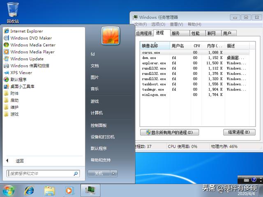
Task: Click the Task Manager title bar icon
Action: (135, 17)
